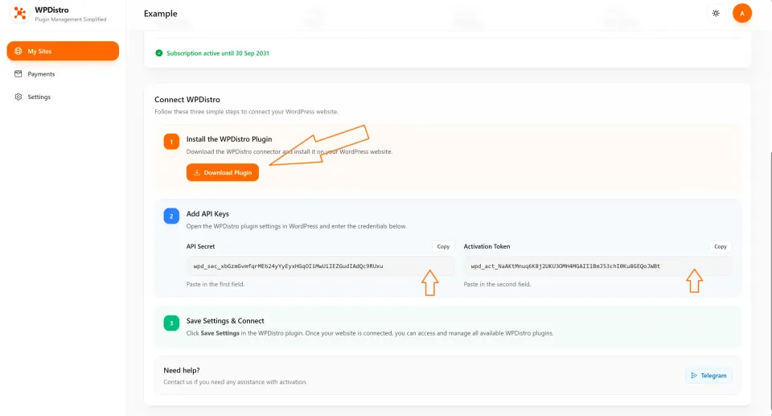Copy the Activation Token
This screenshot has height=416, width=772.
pyautogui.click(x=721, y=246)
